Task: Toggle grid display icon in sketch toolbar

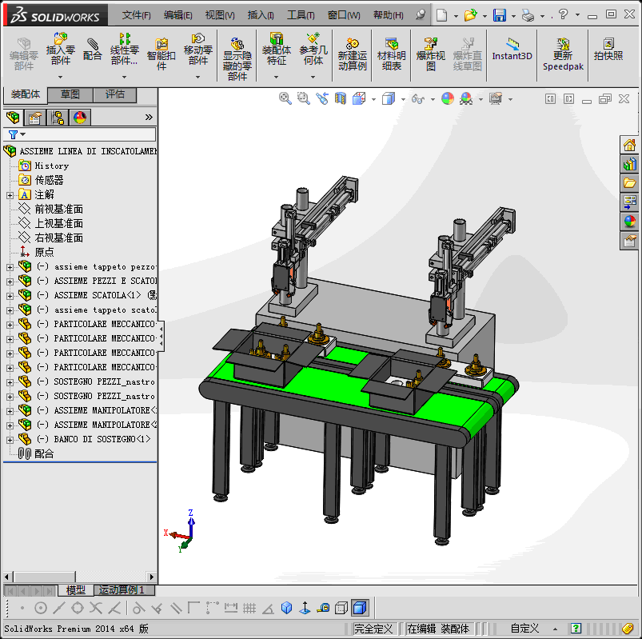Action: point(249,608)
